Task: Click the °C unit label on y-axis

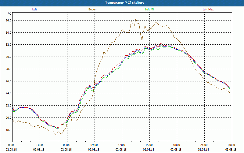Action: tap(10, 14)
